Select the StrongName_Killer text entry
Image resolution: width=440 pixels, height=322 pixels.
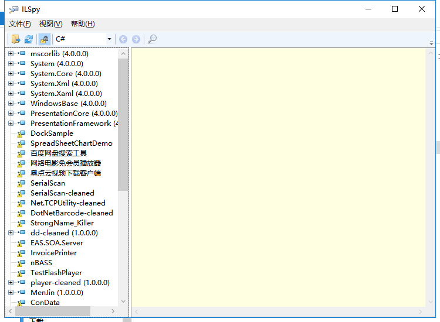(x=62, y=223)
